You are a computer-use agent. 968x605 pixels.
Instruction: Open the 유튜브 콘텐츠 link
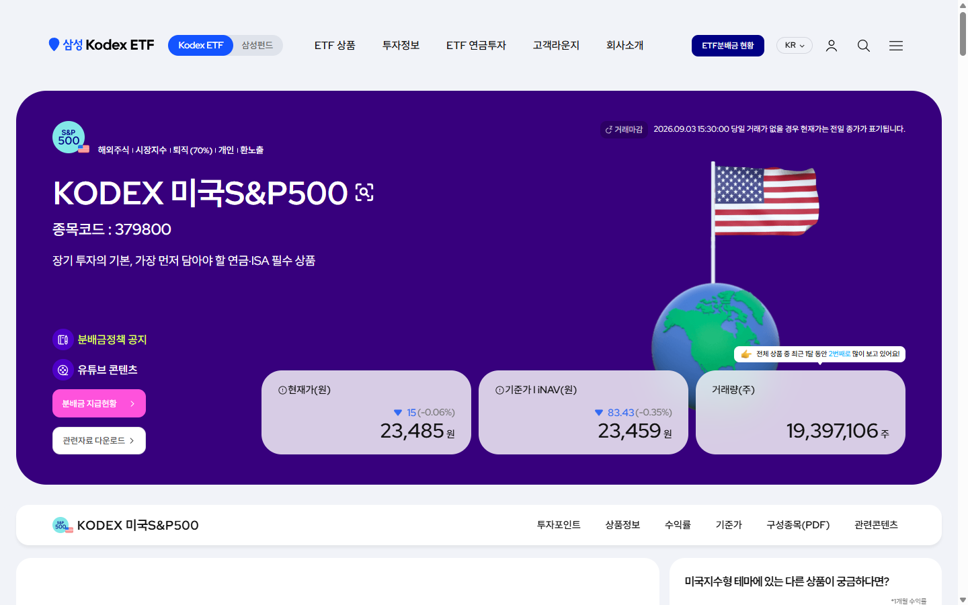(x=108, y=370)
